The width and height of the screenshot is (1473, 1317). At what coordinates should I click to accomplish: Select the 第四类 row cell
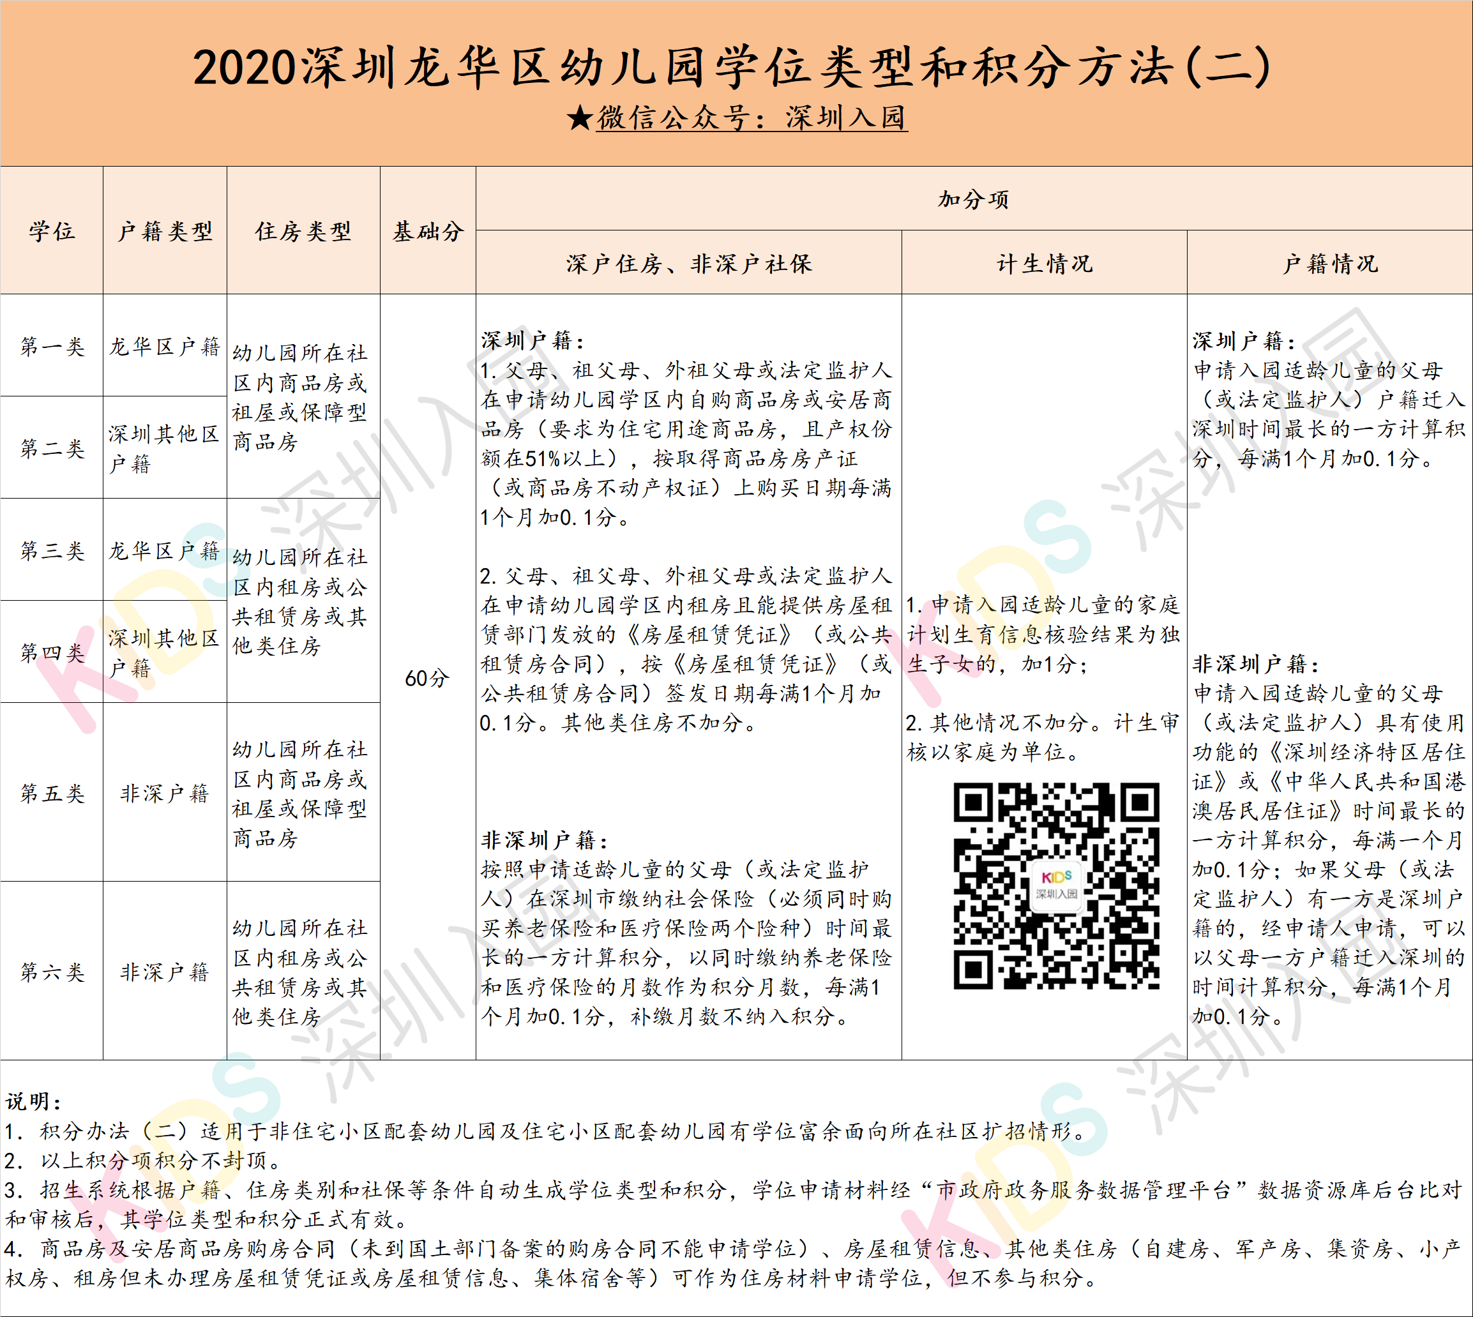(x=51, y=652)
